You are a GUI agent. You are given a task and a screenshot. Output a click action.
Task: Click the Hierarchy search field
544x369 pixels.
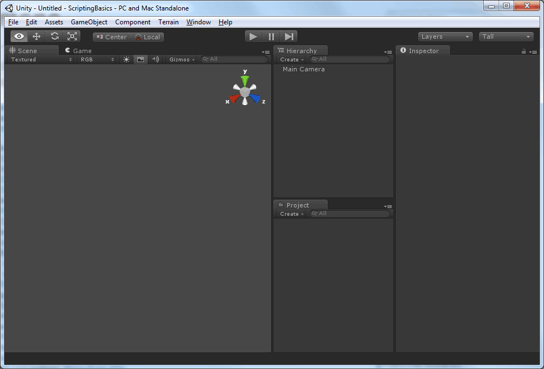[x=350, y=59]
